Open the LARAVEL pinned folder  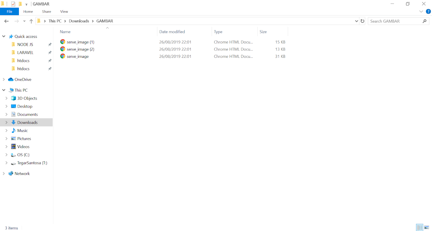pos(25,53)
